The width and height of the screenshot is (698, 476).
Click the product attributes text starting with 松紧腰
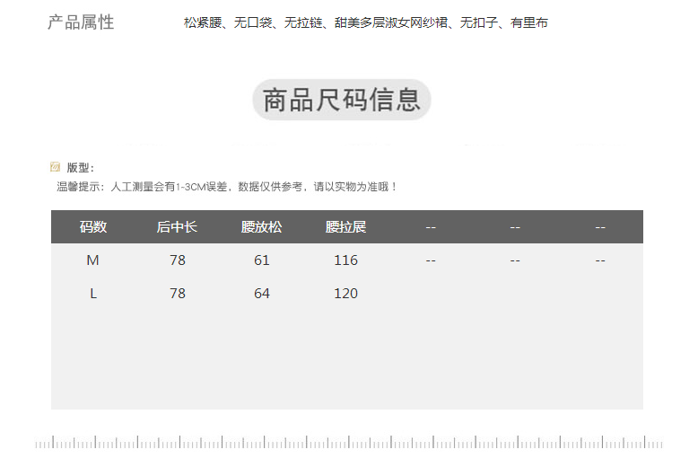pos(365,23)
